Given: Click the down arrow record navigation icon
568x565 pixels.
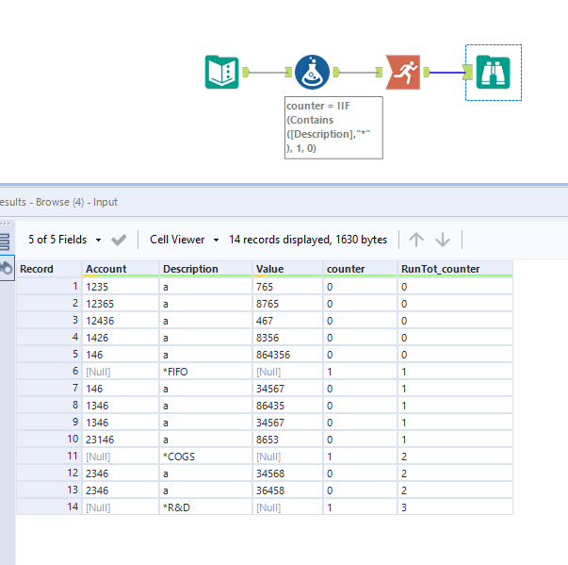Looking at the screenshot, I should pyautogui.click(x=443, y=240).
